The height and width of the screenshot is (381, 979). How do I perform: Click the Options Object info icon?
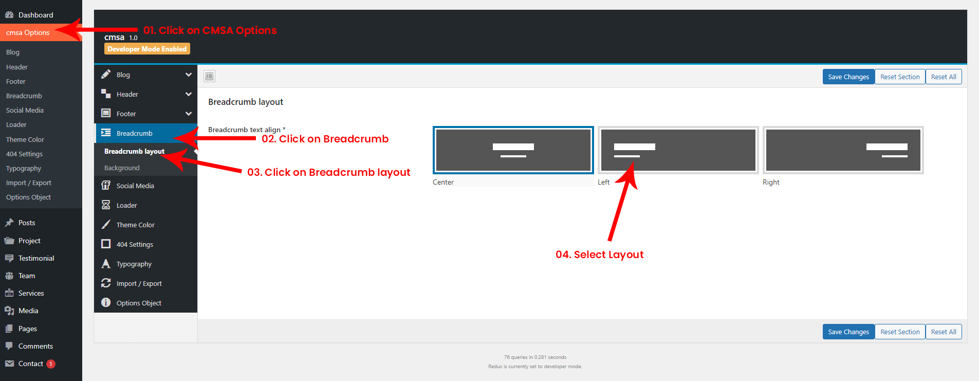point(106,303)
